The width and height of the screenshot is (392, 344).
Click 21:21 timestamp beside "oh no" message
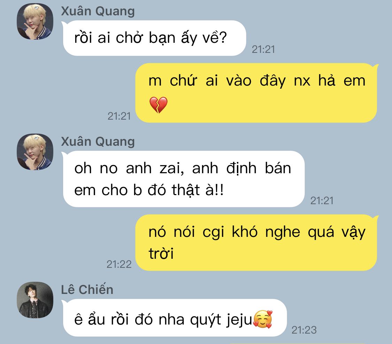[x=322, y=200]
